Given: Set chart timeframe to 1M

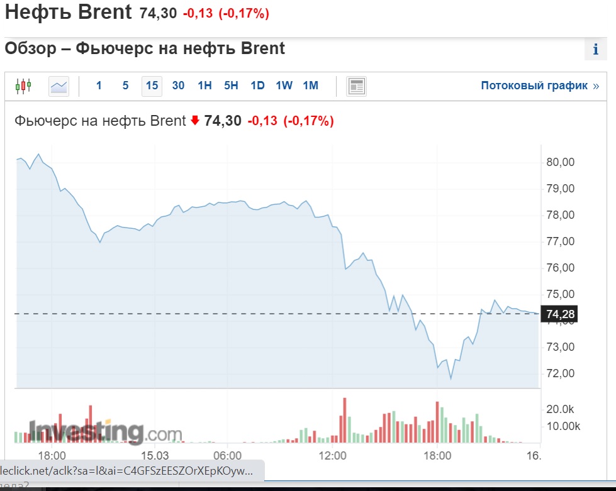Looking at the screenshot, I should (310, 86).
